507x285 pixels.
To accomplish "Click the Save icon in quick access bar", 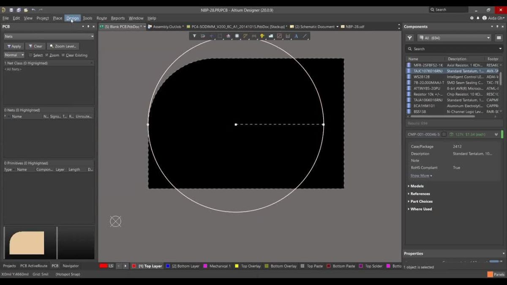I will click(x=11, y=10).
